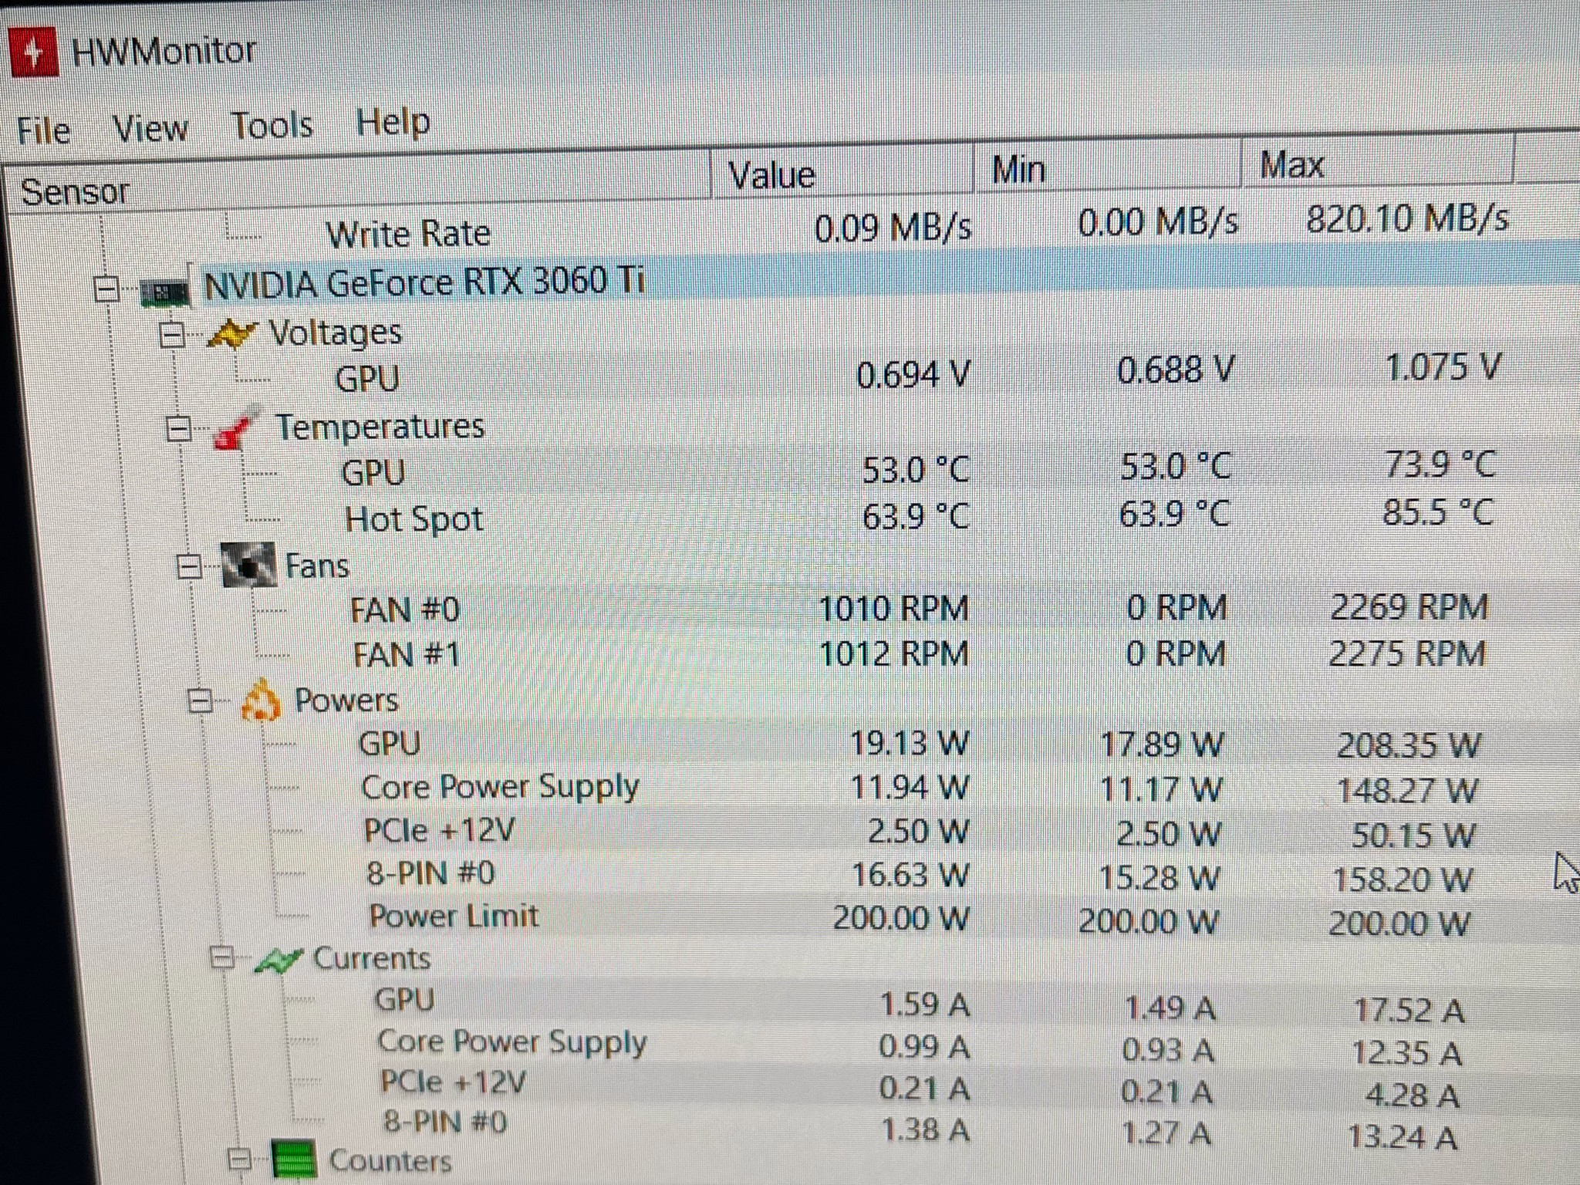Click the 2275 RPM max fan value

tap(1407, 654)
